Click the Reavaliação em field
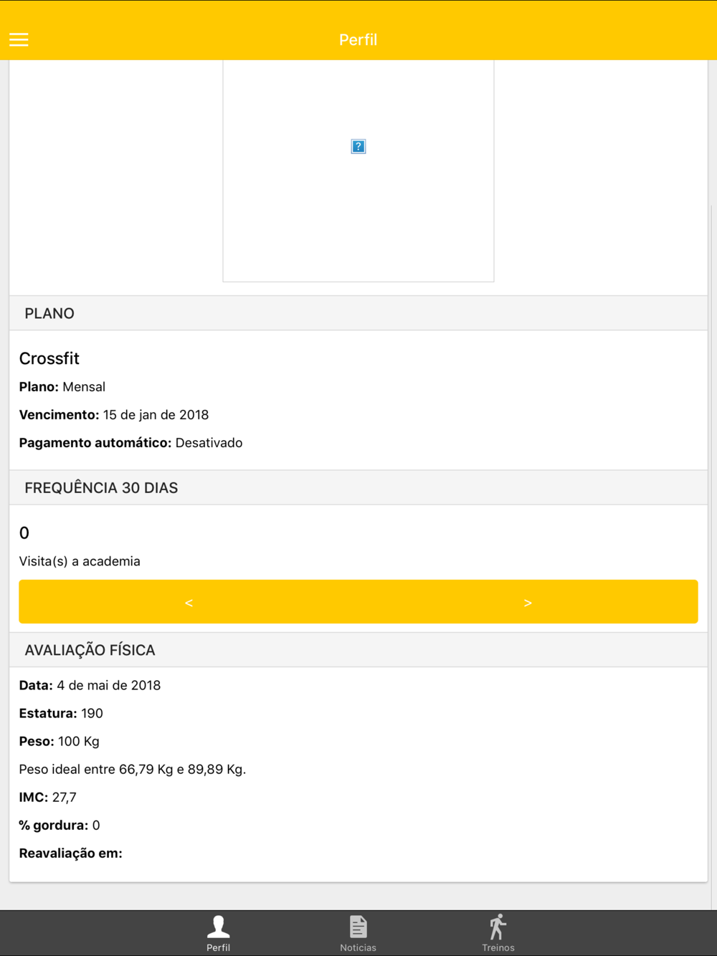Viewport: 717px width, 956px height. click(70, 853)
